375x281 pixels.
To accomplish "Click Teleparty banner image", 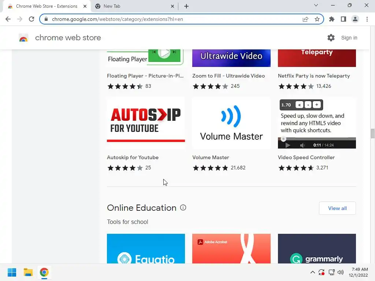I will [317, 58].
